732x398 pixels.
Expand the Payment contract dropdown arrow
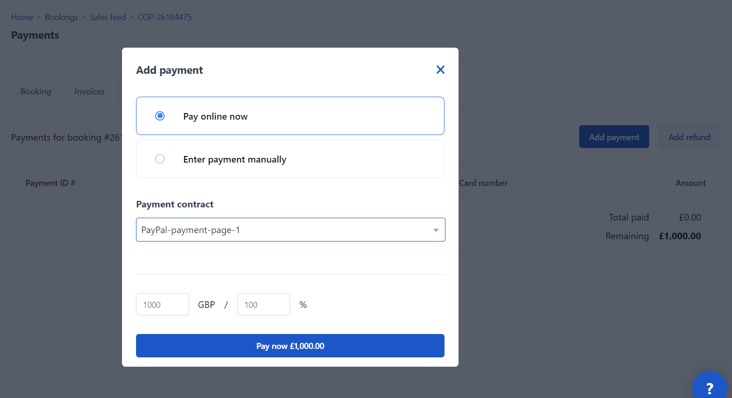tap(436, 230)
